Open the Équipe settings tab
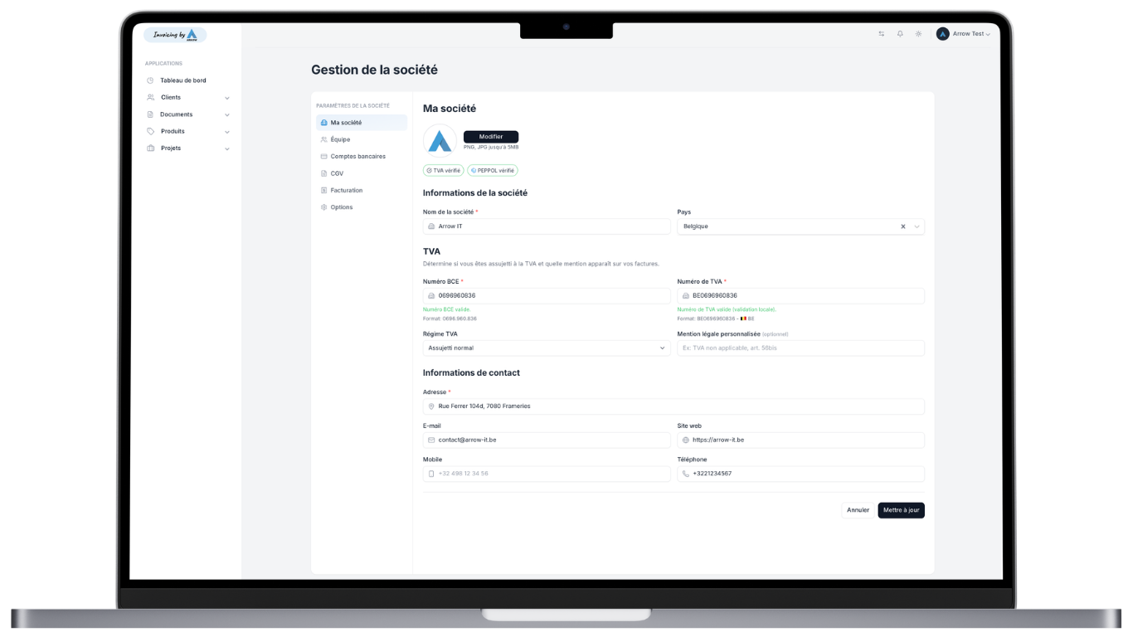 coord(340,139)
